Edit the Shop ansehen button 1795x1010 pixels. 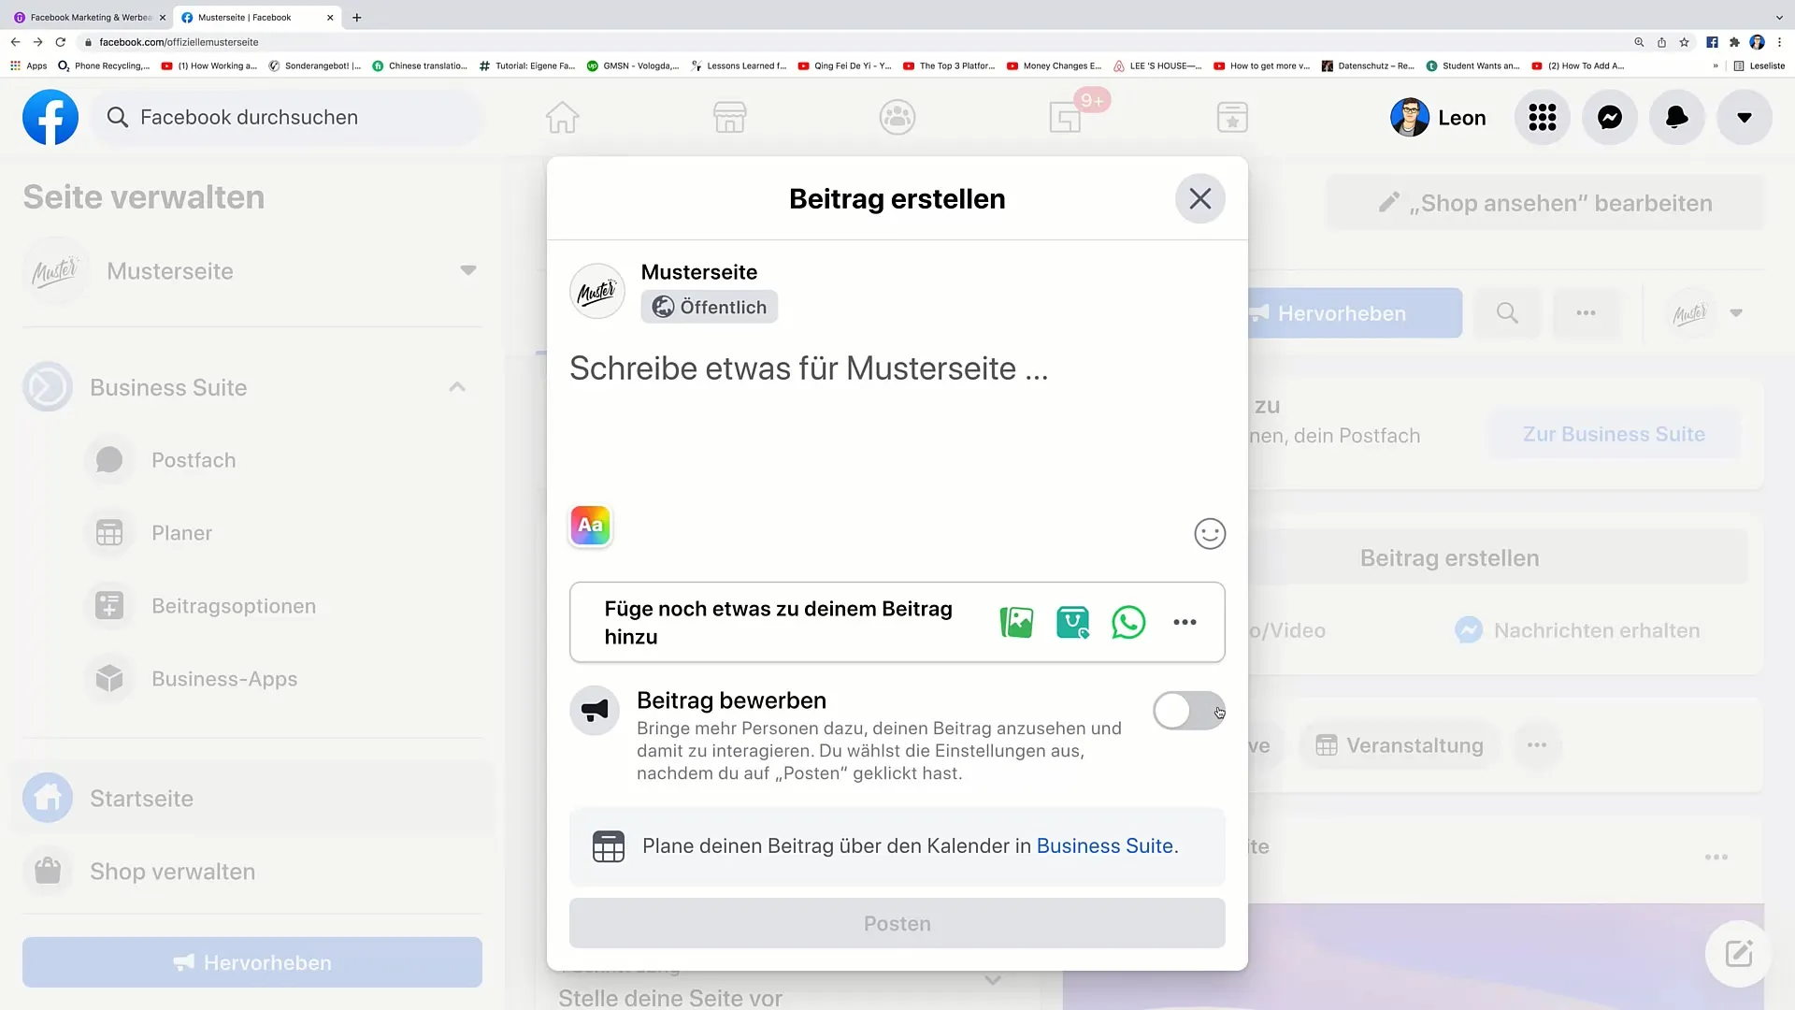point(1544,203)
